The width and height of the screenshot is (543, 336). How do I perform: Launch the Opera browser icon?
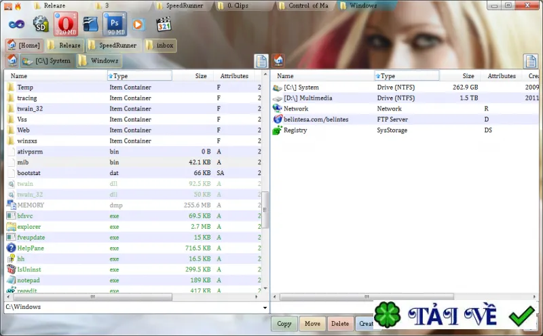(x=66, y=24)
